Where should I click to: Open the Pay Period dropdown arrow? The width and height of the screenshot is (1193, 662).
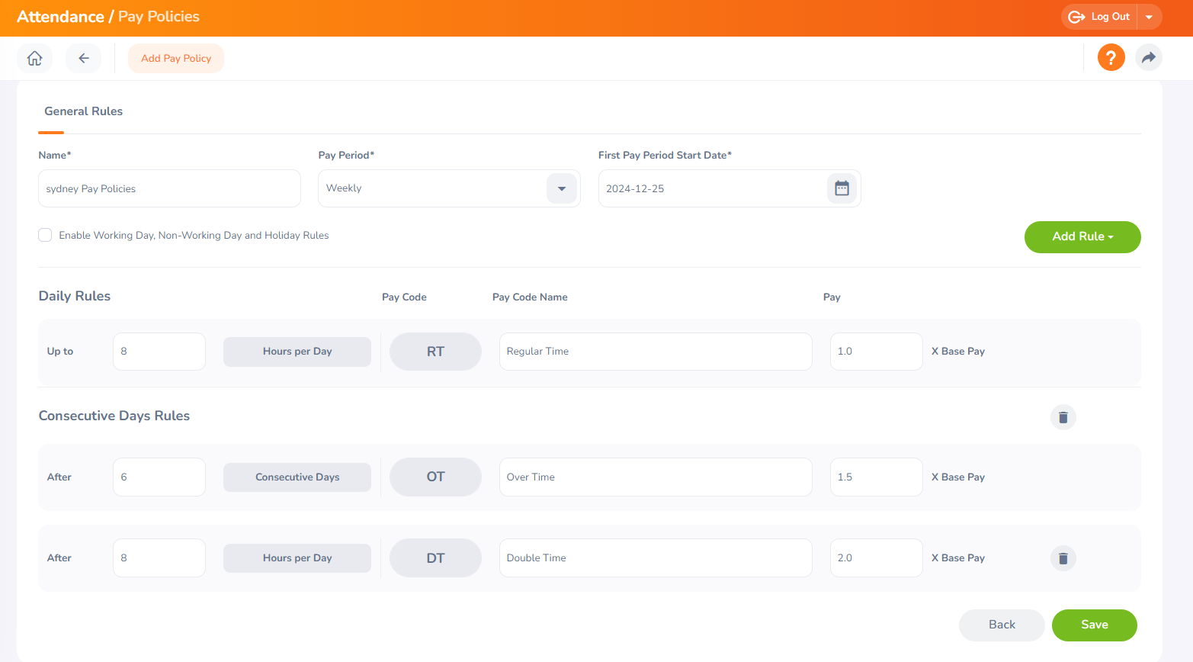(x=562, y=188)
